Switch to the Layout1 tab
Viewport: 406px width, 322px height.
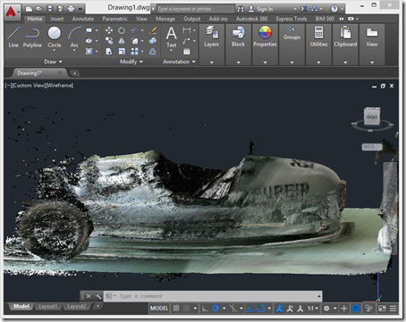[x=47, y=306]
